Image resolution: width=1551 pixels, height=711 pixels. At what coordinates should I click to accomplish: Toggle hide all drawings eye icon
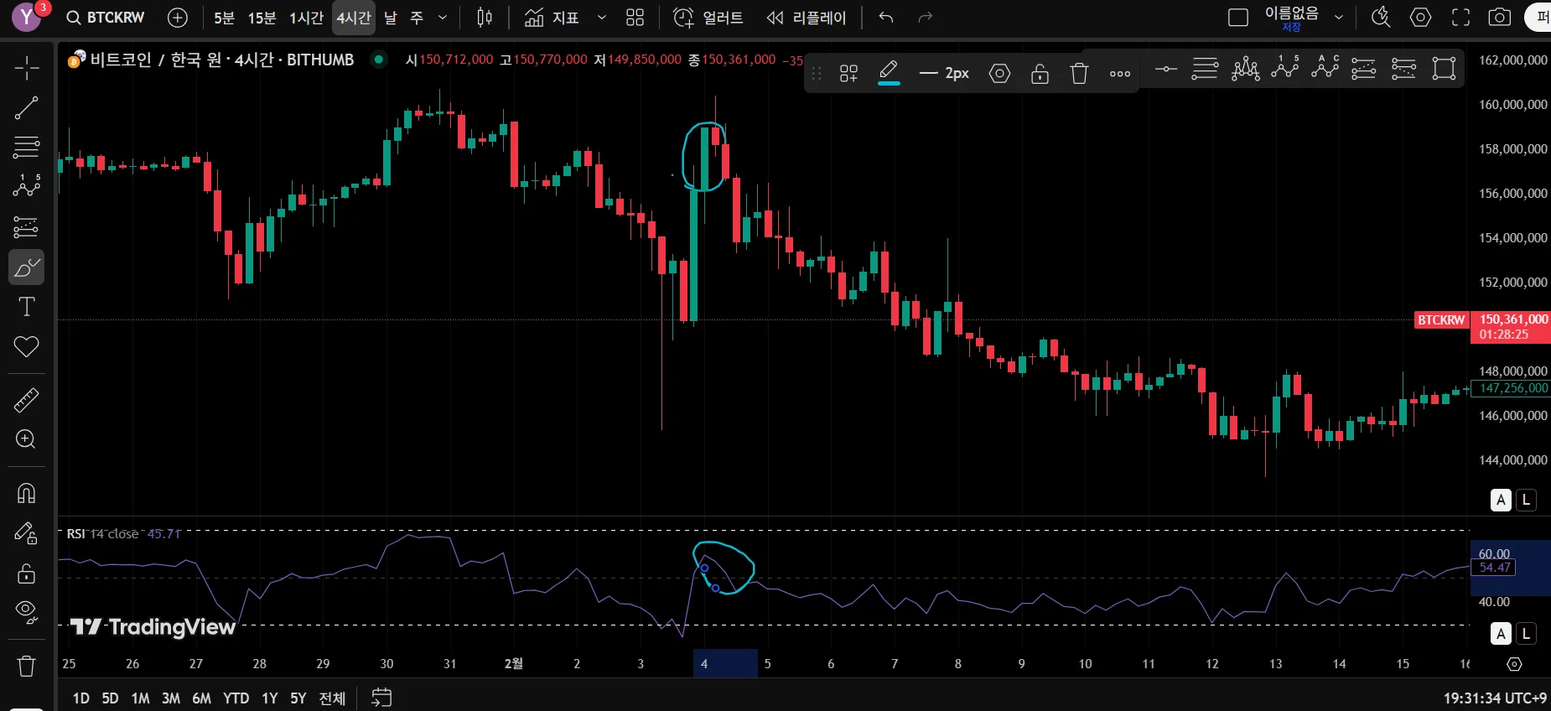tap(26, 613)
